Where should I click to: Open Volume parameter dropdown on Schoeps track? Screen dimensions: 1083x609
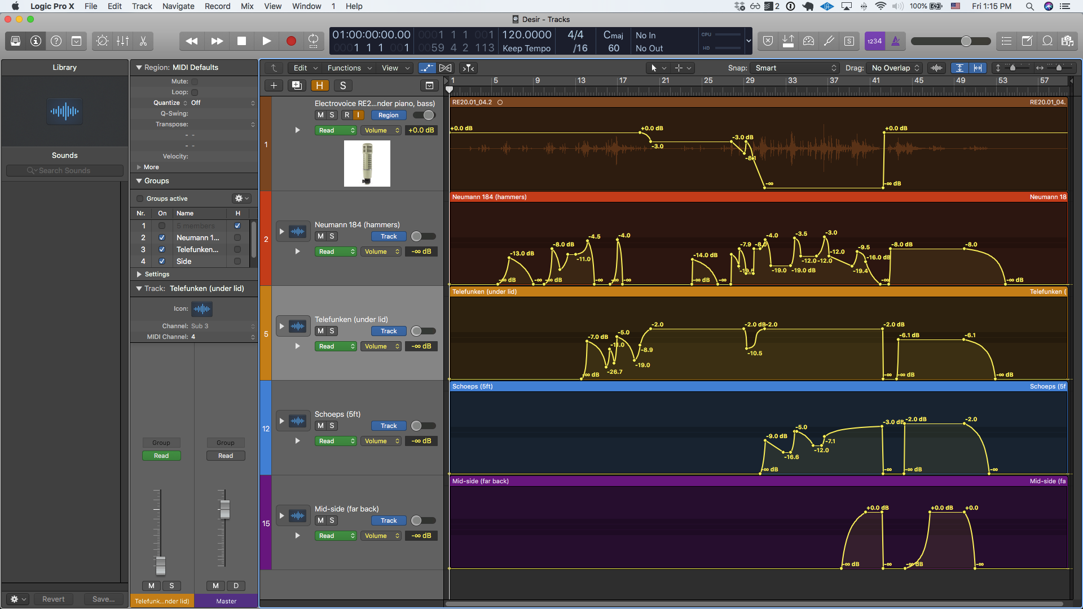[381, 441]
